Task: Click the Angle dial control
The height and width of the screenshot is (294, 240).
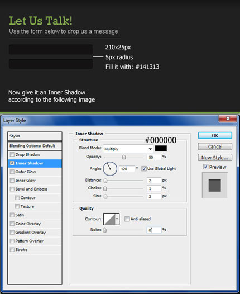Action: [x=110, y=169]
